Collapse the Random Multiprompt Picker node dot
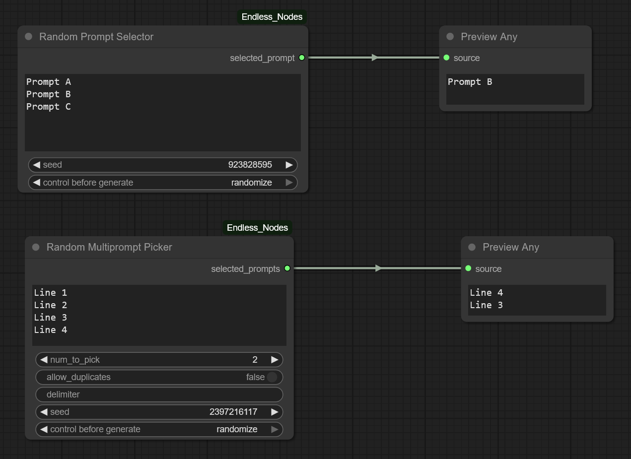631x459 pixels. pyautogui.click(x=36, y=247)
